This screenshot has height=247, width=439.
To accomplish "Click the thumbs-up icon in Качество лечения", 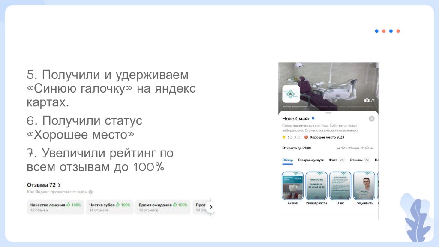I will pyautogui.click(x=68, y=205).
